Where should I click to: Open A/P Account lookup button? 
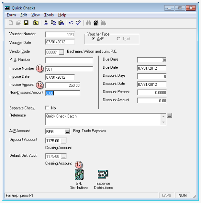[x=67, y=132]
